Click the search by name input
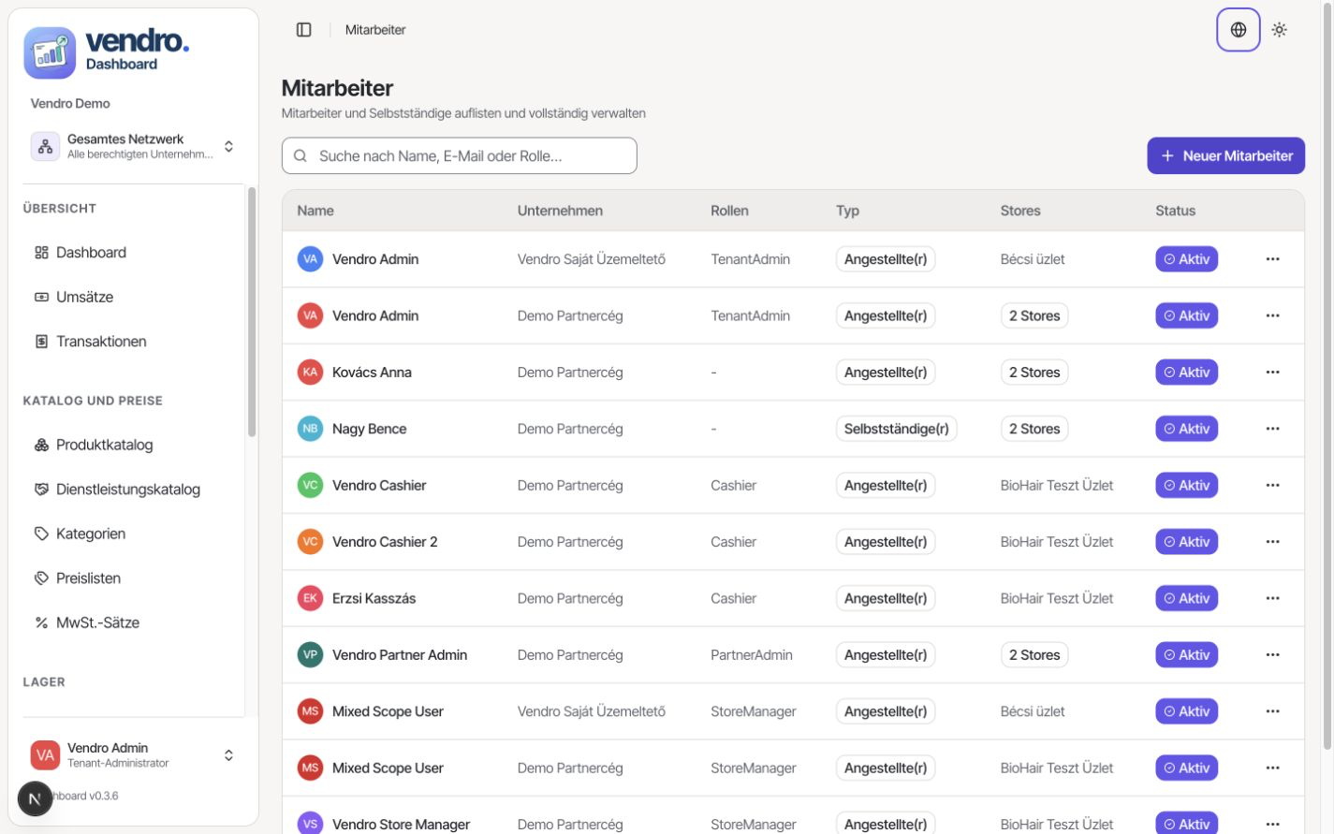 (459, 156)
